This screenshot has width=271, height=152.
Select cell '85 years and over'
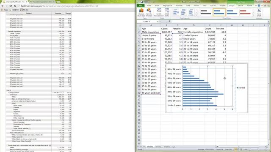point(151,93)
